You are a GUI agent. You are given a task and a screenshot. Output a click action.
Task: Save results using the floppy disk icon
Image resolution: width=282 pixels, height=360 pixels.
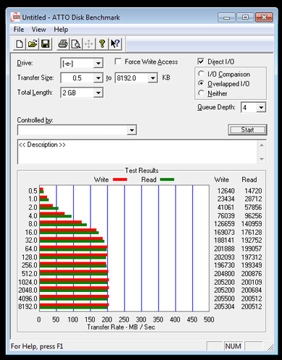[46, 44]
